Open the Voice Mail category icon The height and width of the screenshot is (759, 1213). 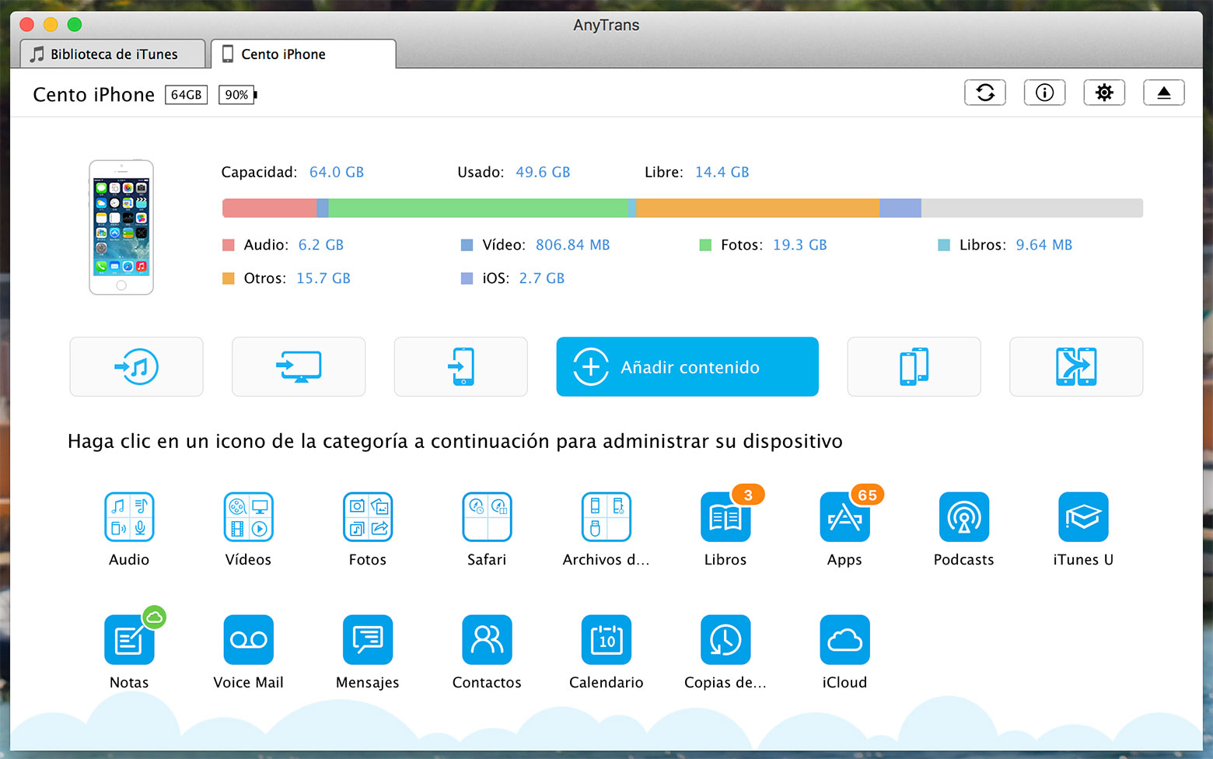tap(248, 640)
